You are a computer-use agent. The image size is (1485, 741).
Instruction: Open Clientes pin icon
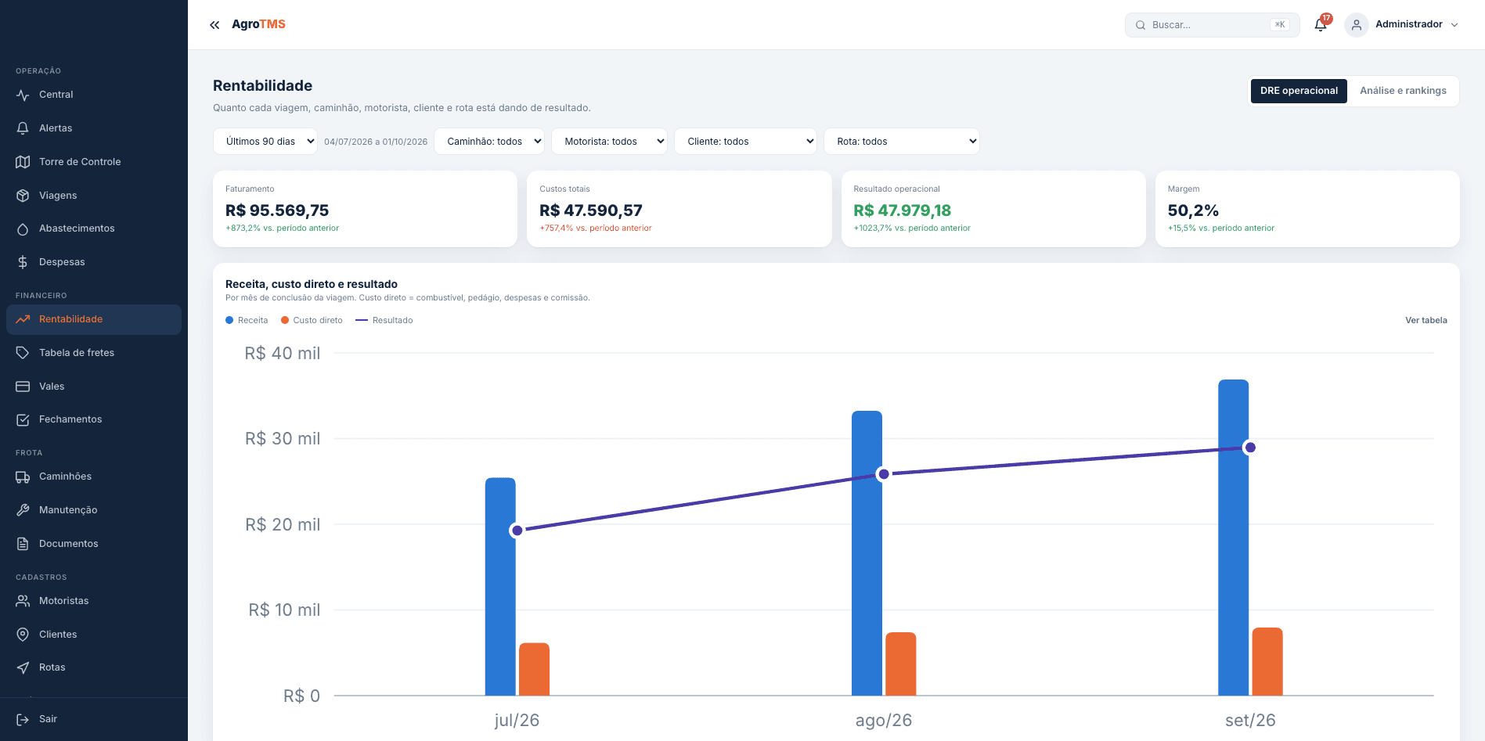(23, 635)
